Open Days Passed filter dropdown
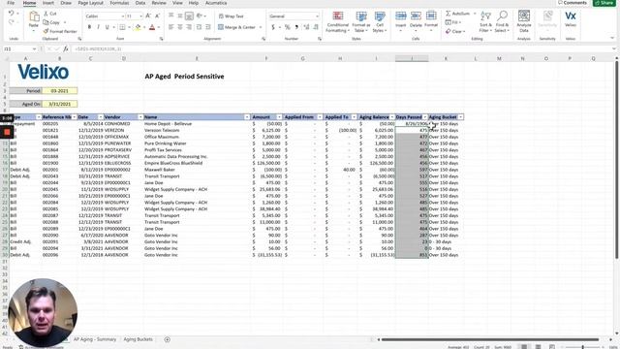The height and width of the screenshot is (349, 620). point(424,117)
